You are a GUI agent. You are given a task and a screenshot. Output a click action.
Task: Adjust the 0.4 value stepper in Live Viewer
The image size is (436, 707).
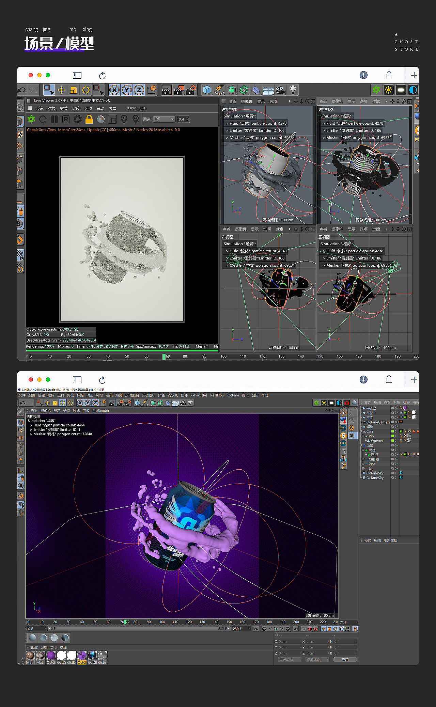188,119
